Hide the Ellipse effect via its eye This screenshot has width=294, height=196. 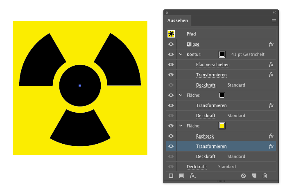click(171, 44)
